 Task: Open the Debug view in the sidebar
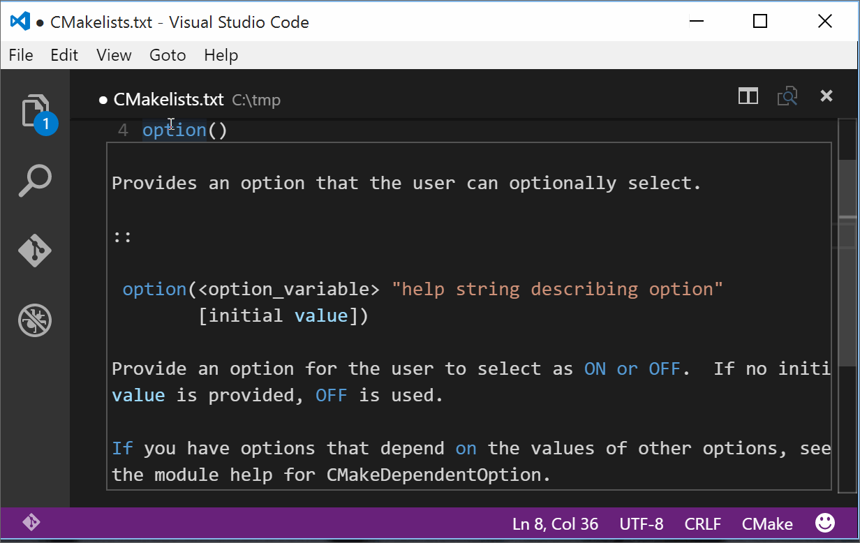(x=35, y=320)
